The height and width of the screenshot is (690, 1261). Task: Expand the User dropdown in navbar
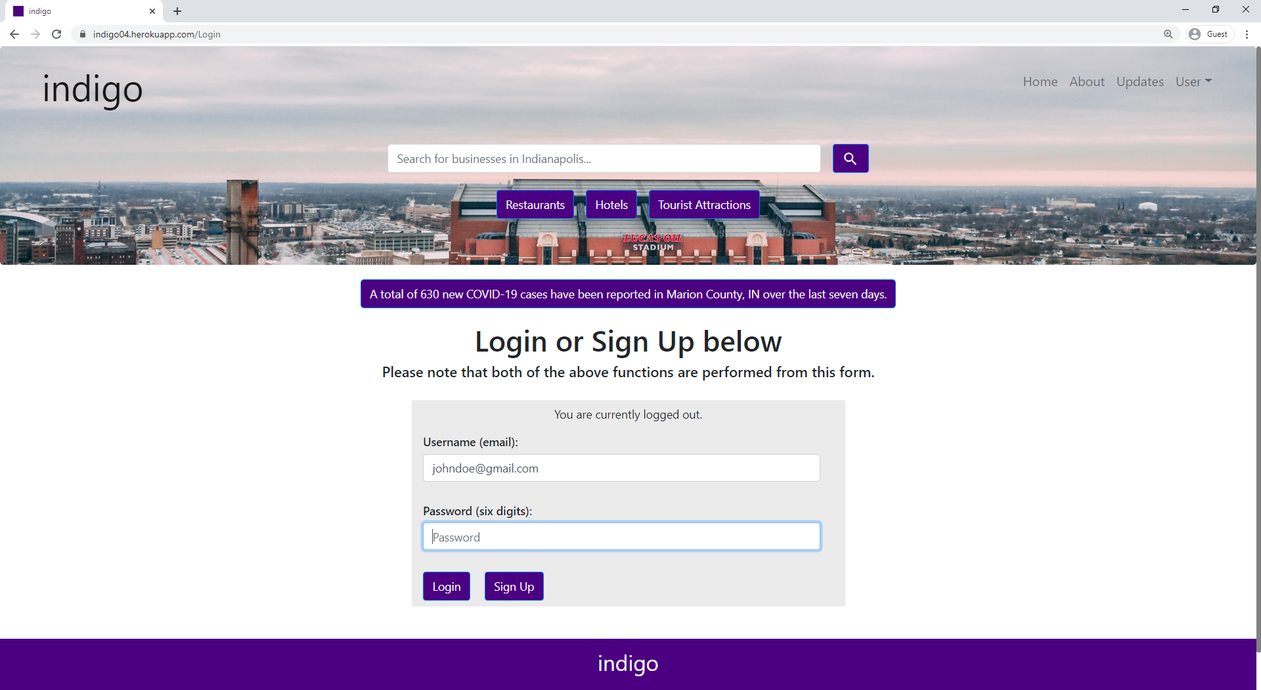pyautogui.click(x=1193, y=81)
